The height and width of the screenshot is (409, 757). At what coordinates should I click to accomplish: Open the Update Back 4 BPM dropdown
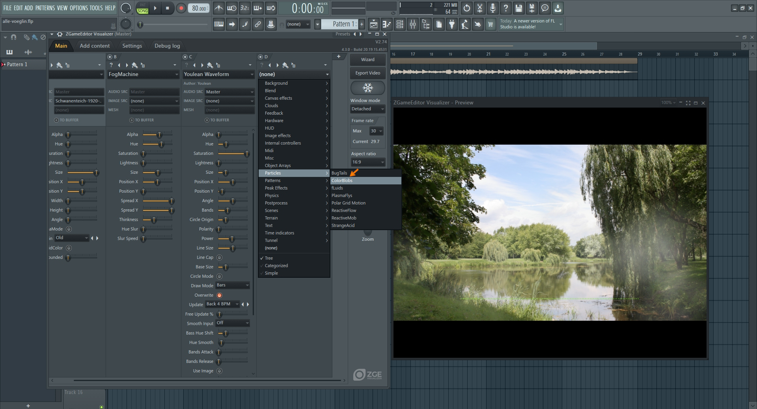tap(223, 304)
